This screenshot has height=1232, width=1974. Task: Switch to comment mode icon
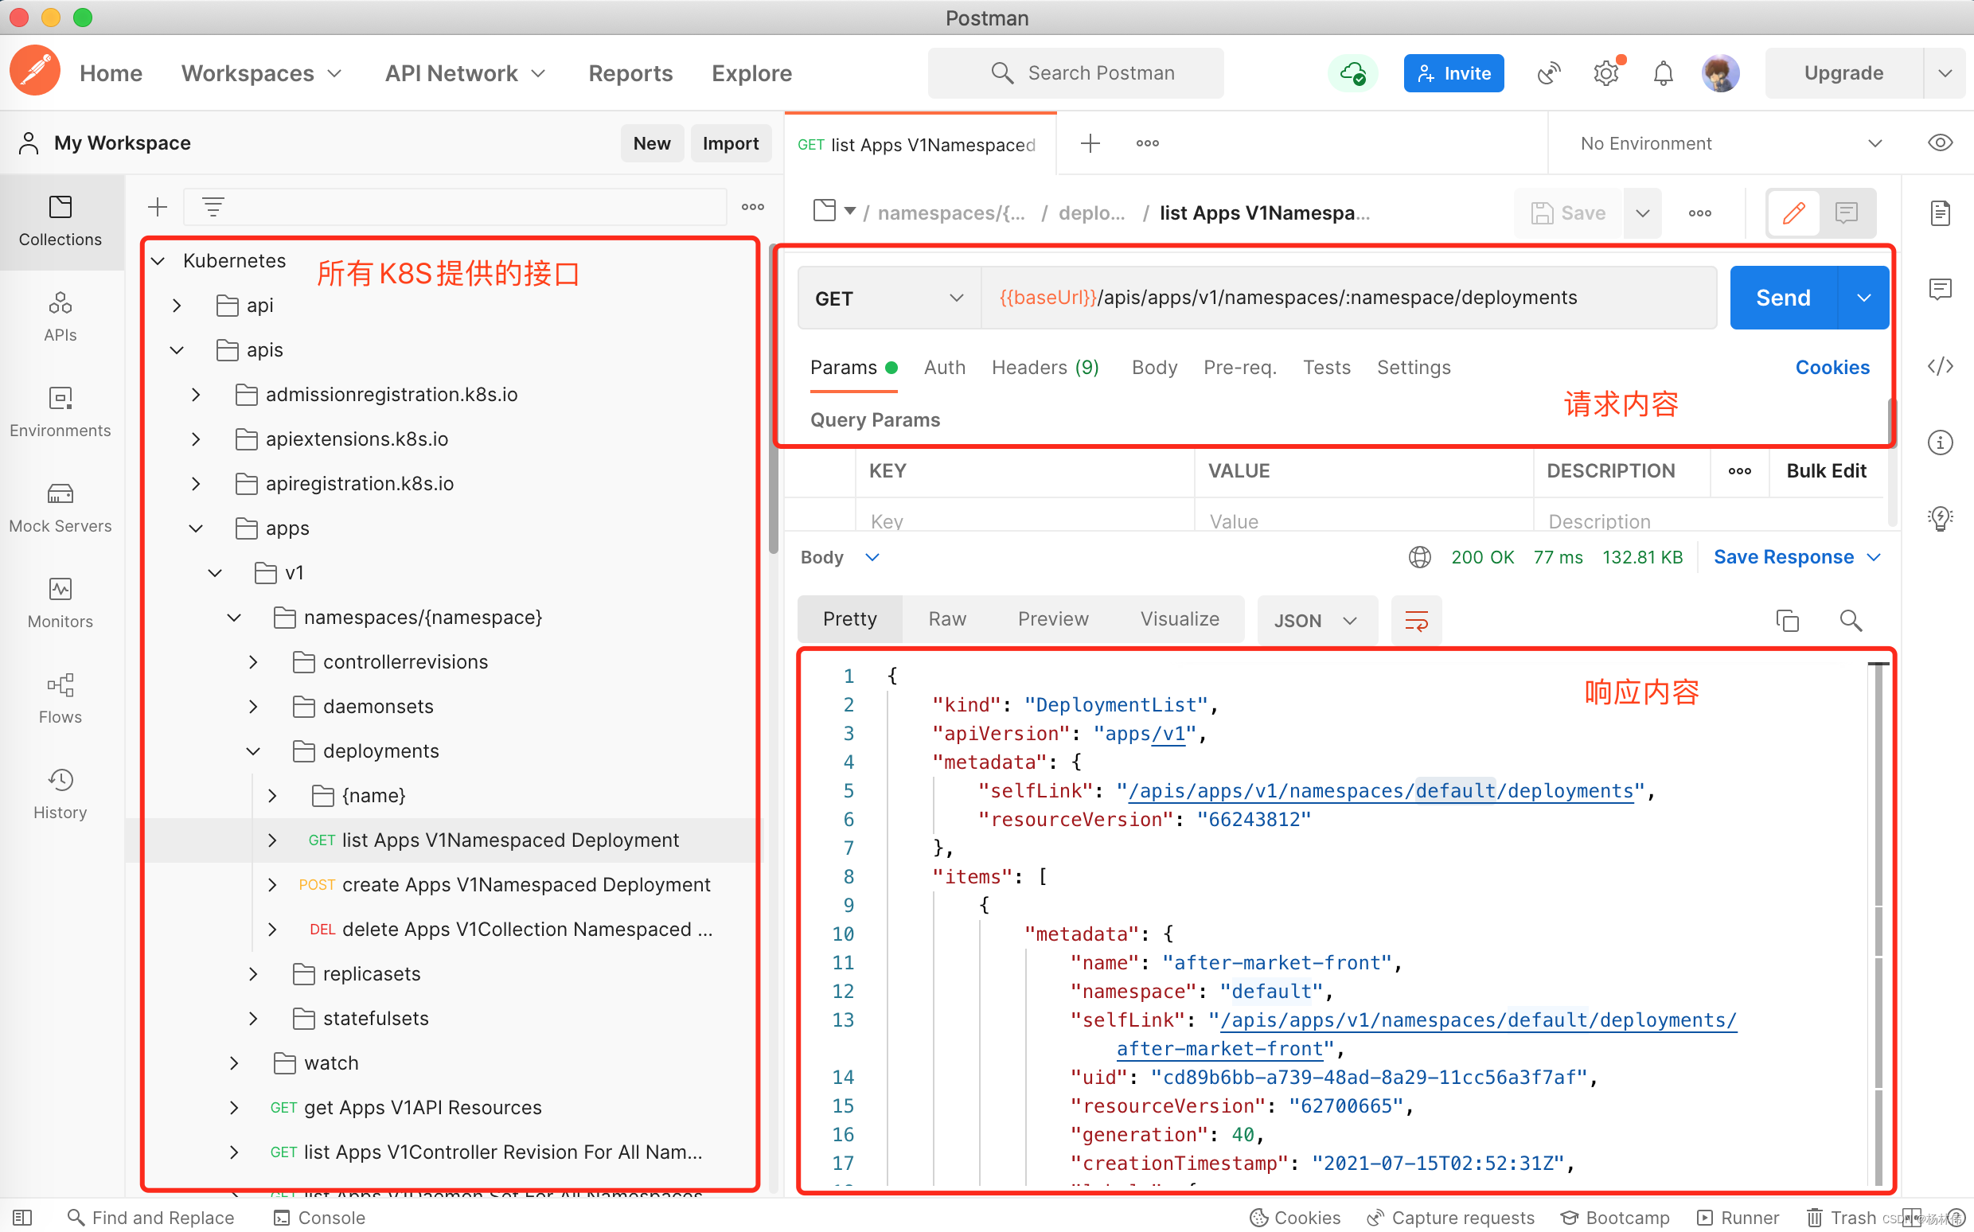click(1846, 212)
